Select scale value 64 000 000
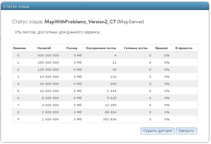 [49, 77]
